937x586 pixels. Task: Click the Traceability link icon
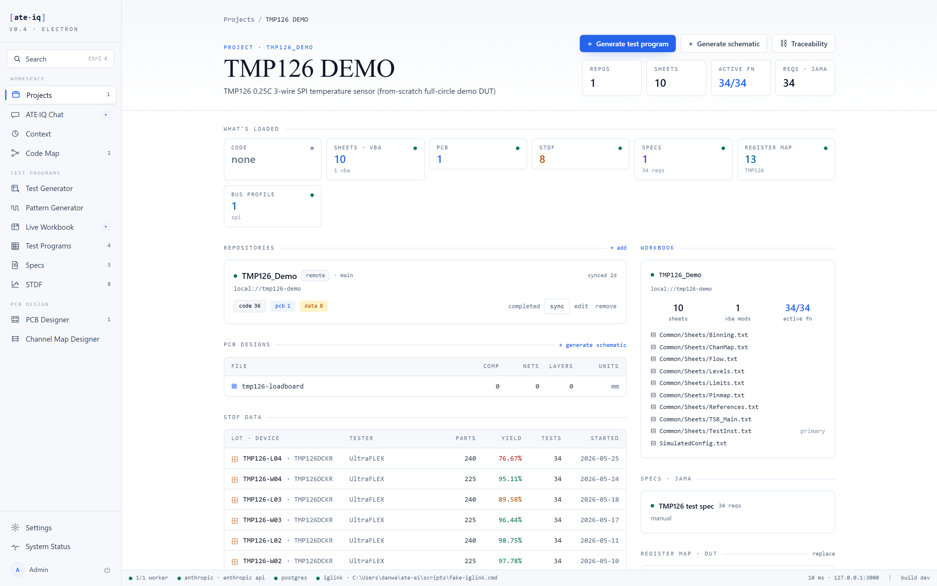click(x=784, y=43)
